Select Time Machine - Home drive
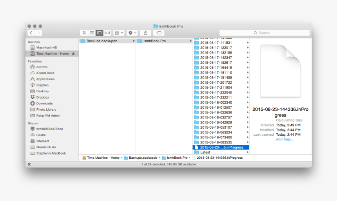The height and width of the screenshot is (201, 337). [52, 54]
